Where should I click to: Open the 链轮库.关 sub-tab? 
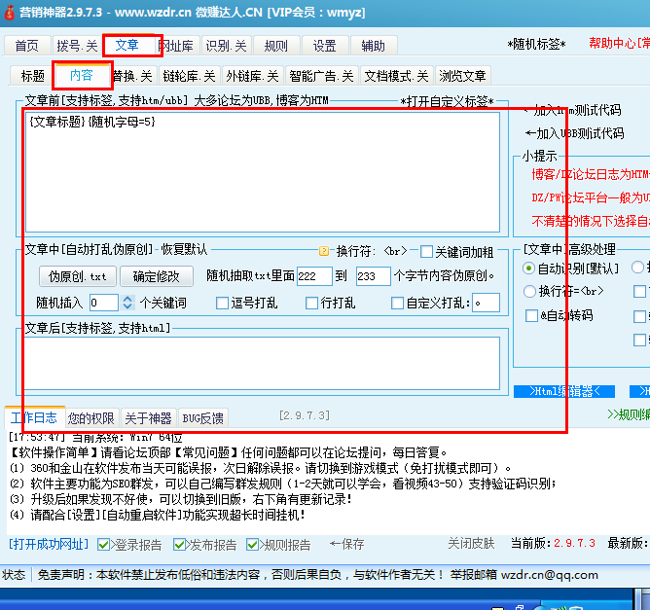[x=189, y=76]
